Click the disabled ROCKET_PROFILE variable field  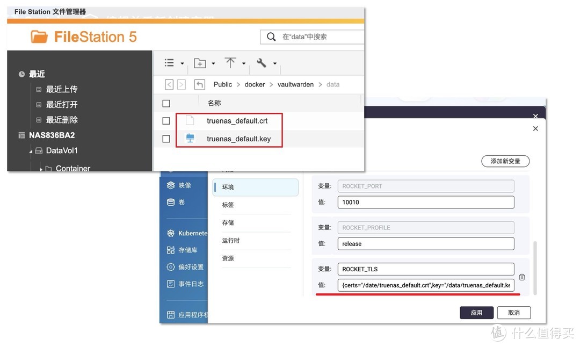click(x=426, y=228)
